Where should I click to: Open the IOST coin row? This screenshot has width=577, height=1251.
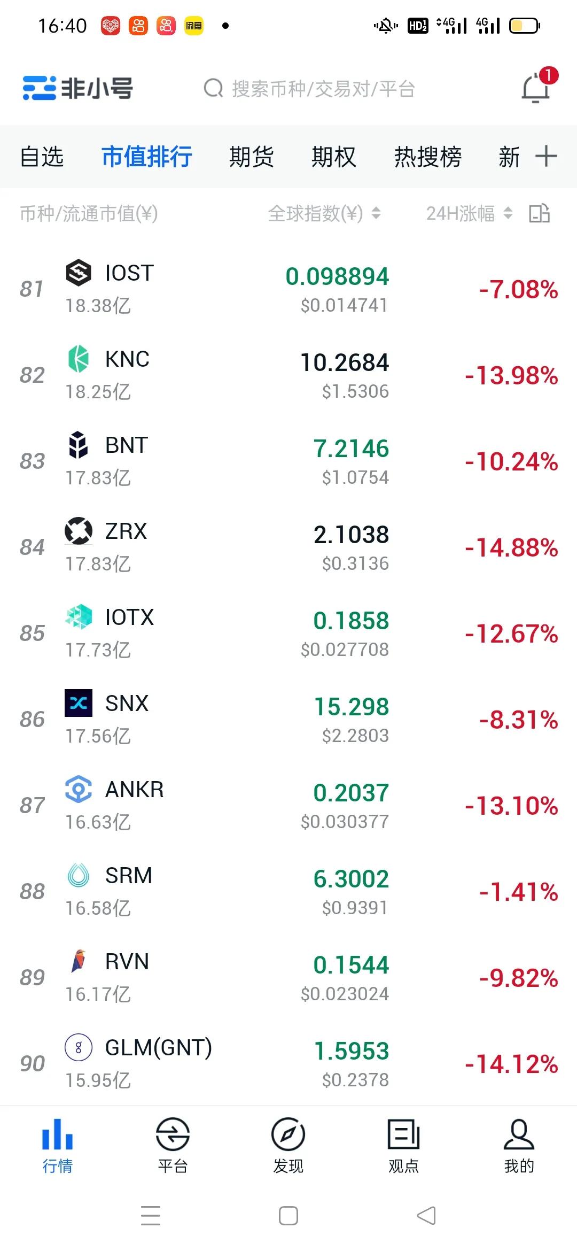coord(288,289)
